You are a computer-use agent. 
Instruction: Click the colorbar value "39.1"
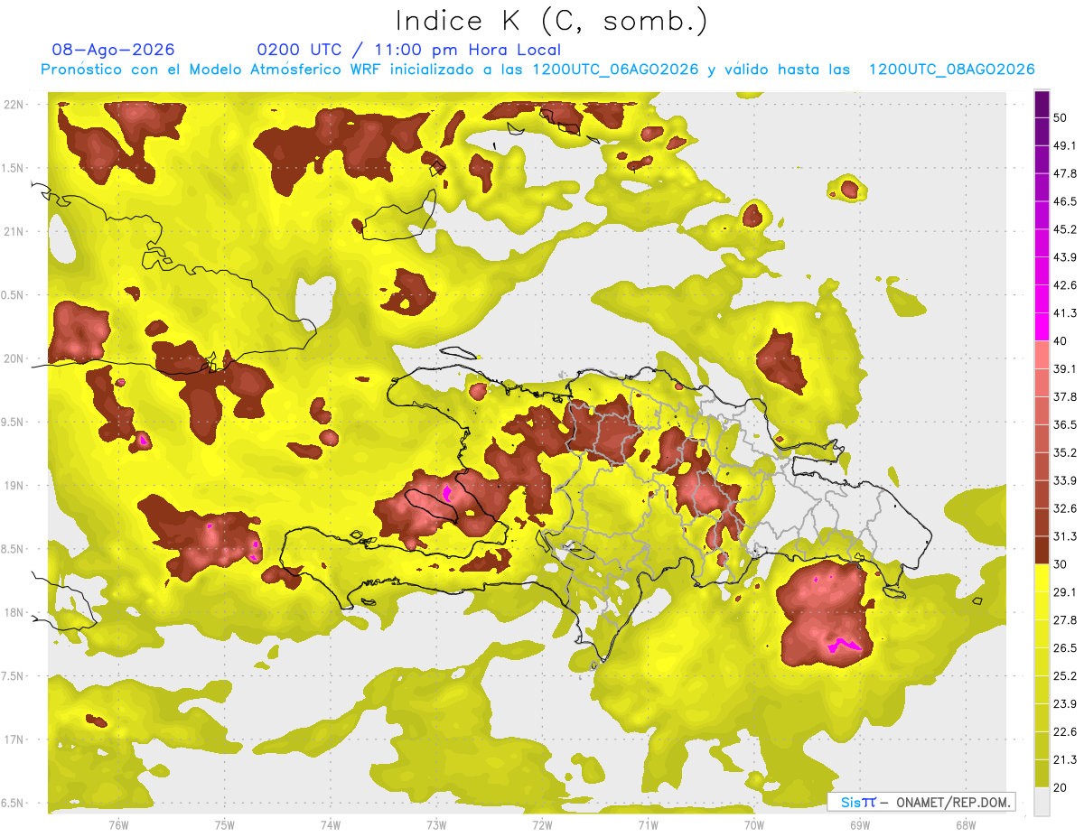click(x=1064, y=368)
